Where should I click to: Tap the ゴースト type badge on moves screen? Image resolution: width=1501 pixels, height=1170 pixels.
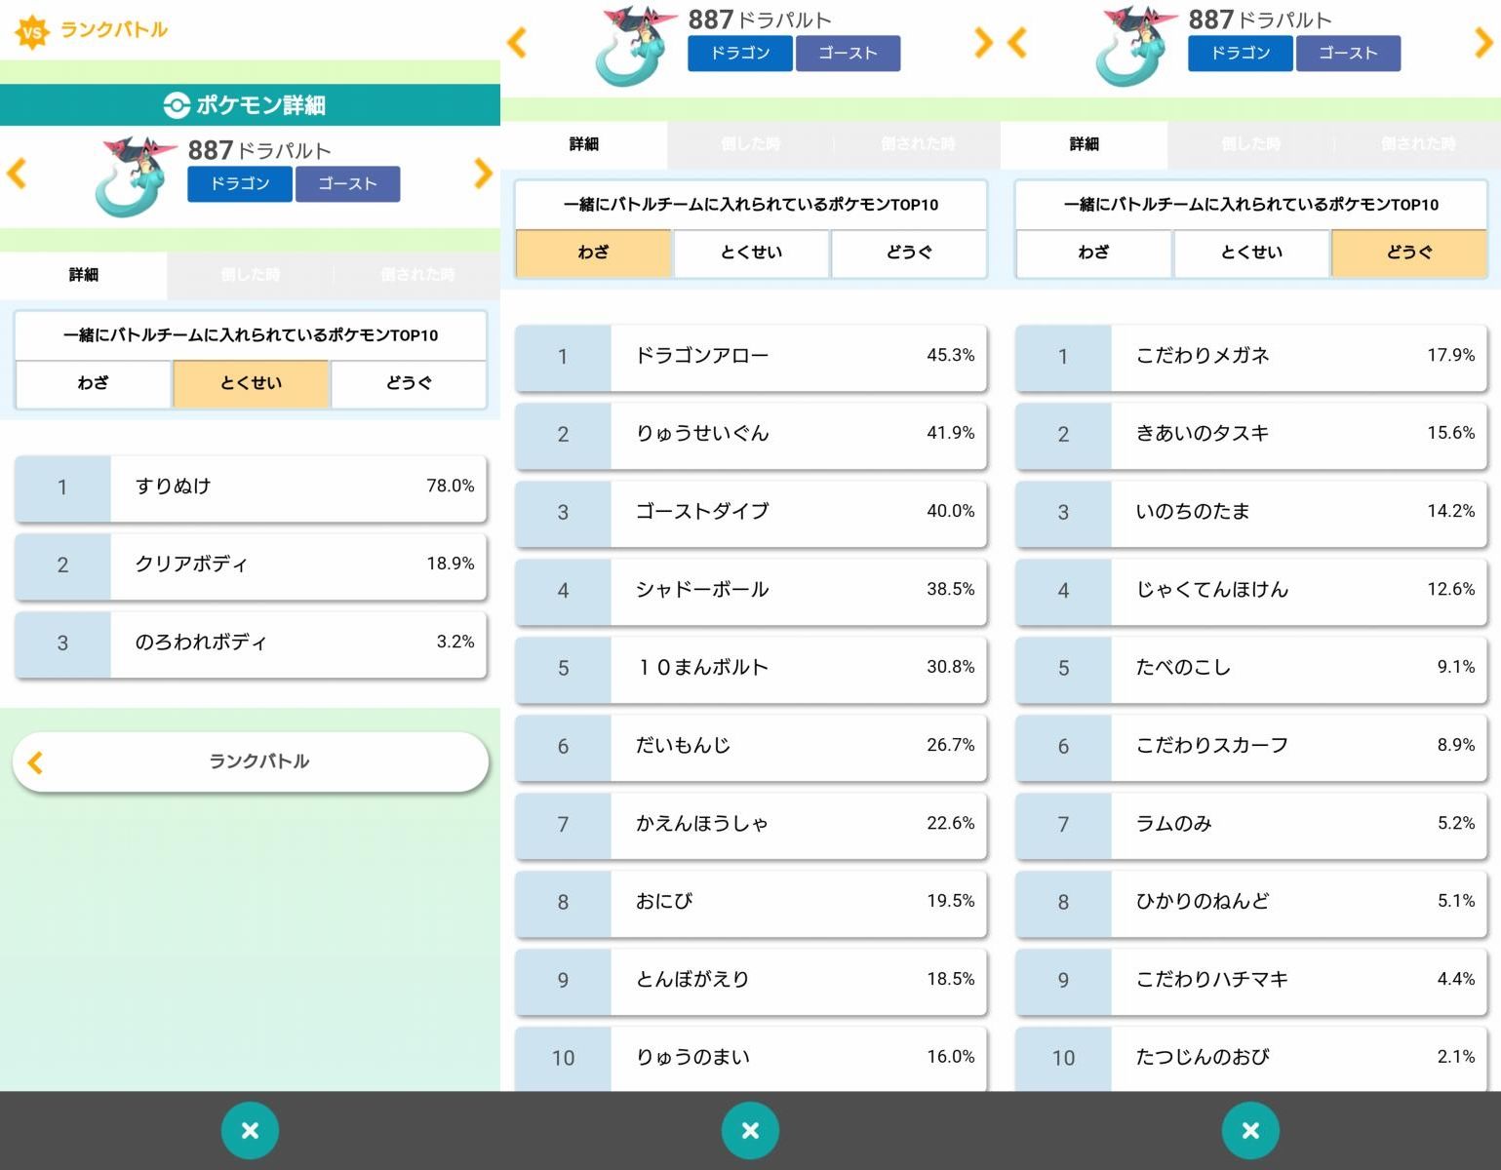[x=848, y=54]
